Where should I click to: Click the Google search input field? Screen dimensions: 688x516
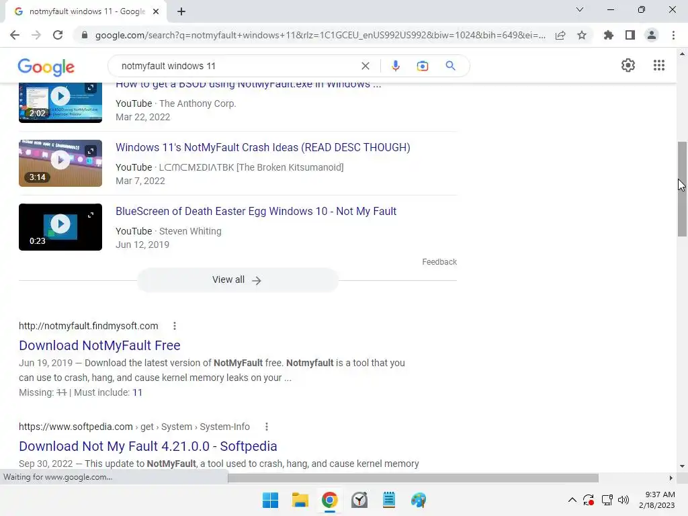[237, 66]
